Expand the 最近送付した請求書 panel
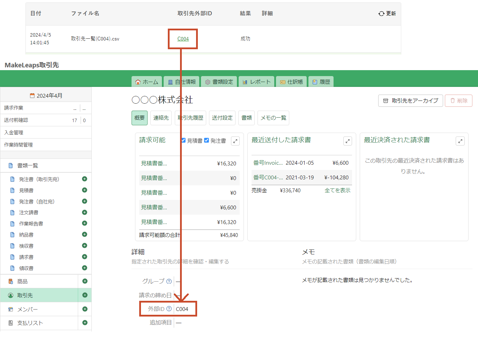Screen dimensions: 478x342 pos(348,141)
